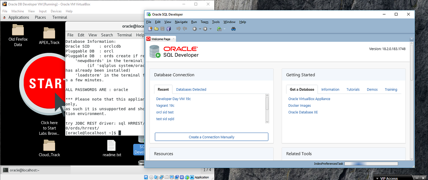Click the Save All icon in SQL Developer toolbar
The image size is (428, 180).
168,29
